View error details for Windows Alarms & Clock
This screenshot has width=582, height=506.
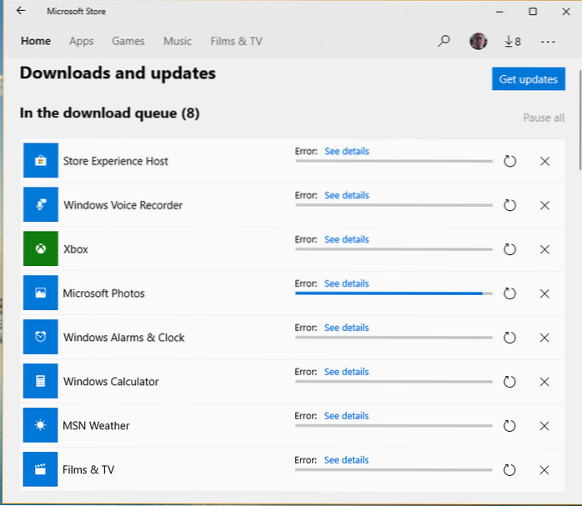click(x=346, y=328)
